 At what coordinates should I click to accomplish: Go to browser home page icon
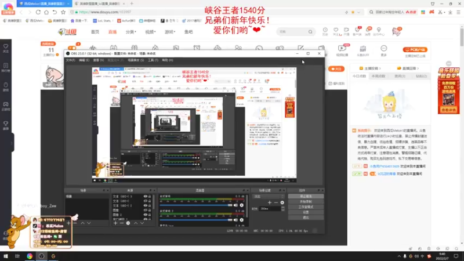tap(46, 12)
